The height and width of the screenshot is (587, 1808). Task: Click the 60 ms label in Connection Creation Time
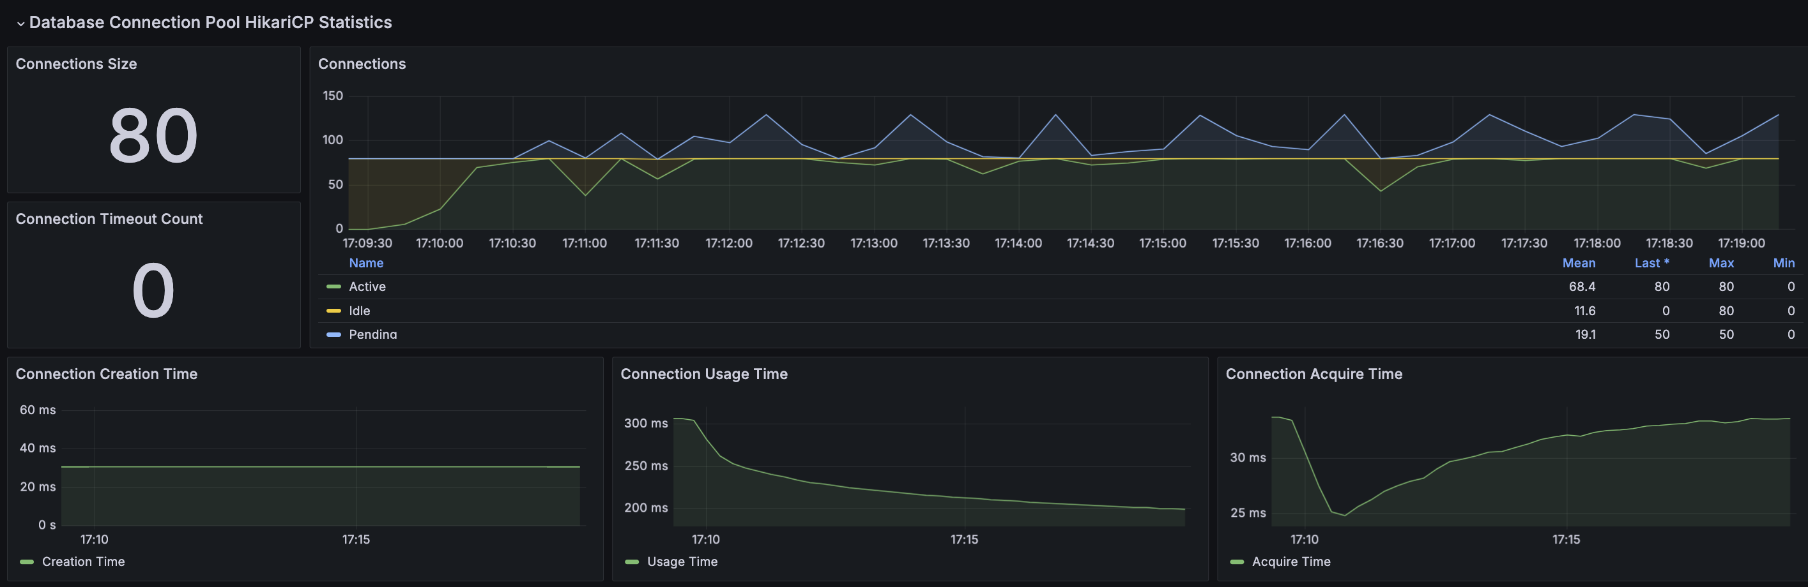pos(38,410)
